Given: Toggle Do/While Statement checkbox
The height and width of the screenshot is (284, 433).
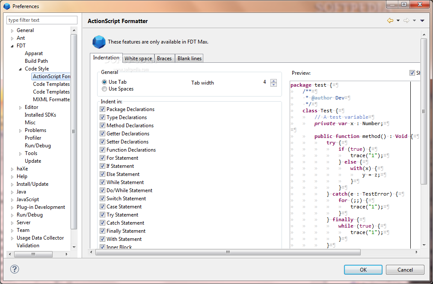Looking at the screenshot, I should 102,190.
